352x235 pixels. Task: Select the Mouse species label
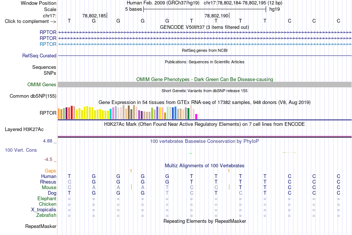49,188
